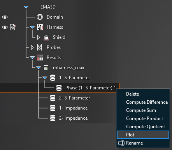The width and height of the screenshot is (172, 150).
Task: Click the 2- S-Parameter database icon
Action: [x=53, y=98]
